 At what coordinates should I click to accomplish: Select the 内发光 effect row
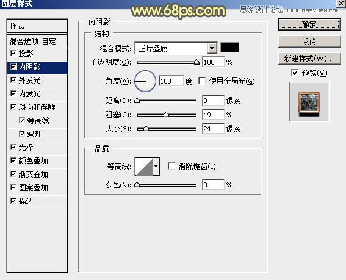37,94
